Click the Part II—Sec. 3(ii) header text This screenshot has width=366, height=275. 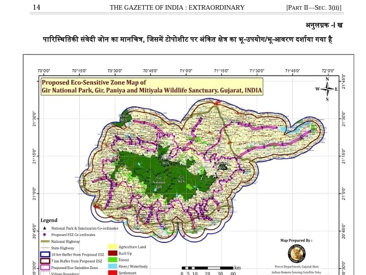point(314,7)
